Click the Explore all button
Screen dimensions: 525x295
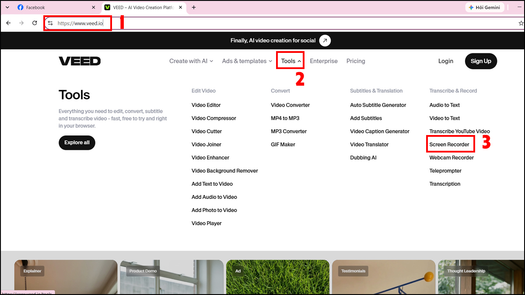point(77,142)
